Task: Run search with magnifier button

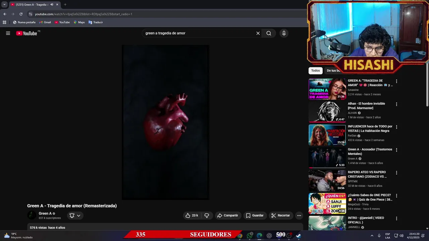Action: pos(269,33)
